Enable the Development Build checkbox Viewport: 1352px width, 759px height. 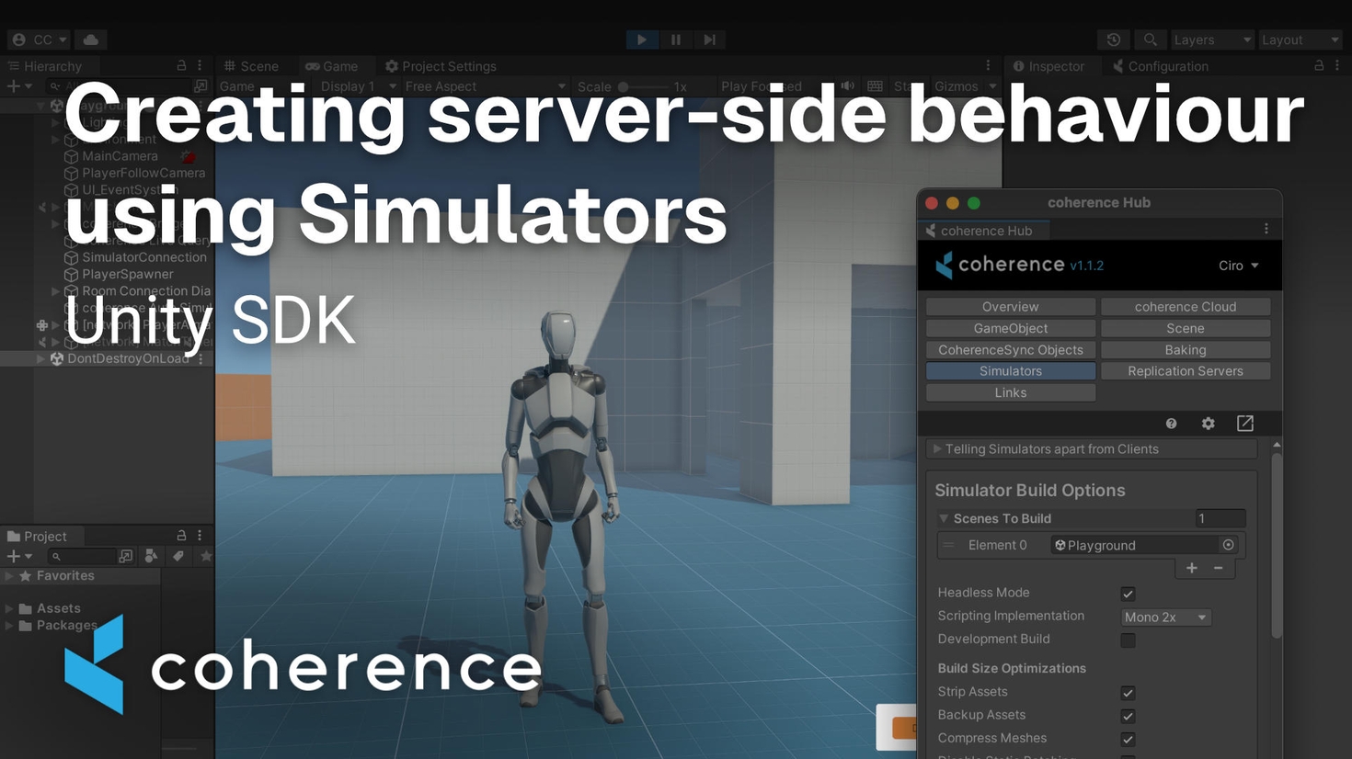(x=1128, y=640)
